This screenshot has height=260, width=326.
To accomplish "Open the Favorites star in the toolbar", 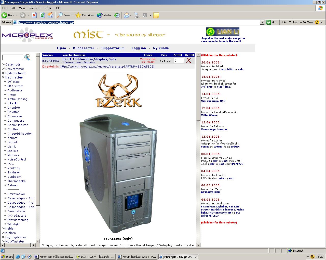I will [85, 15].
